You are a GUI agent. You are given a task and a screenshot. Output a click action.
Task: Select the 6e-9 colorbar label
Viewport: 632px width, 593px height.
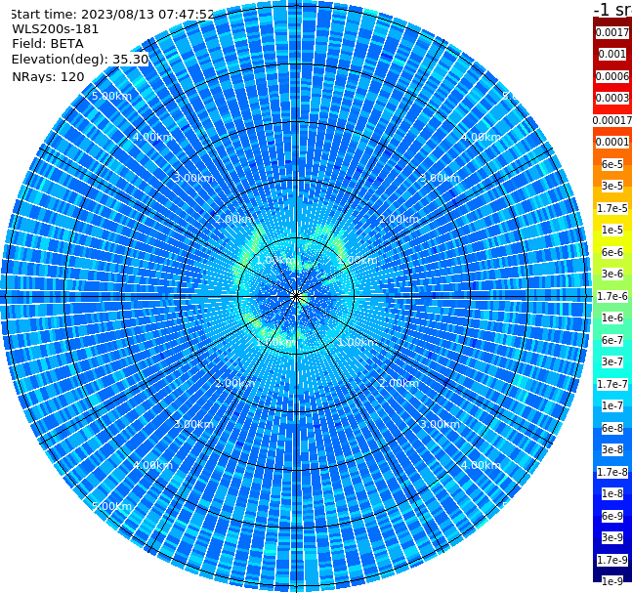[612, 516]
